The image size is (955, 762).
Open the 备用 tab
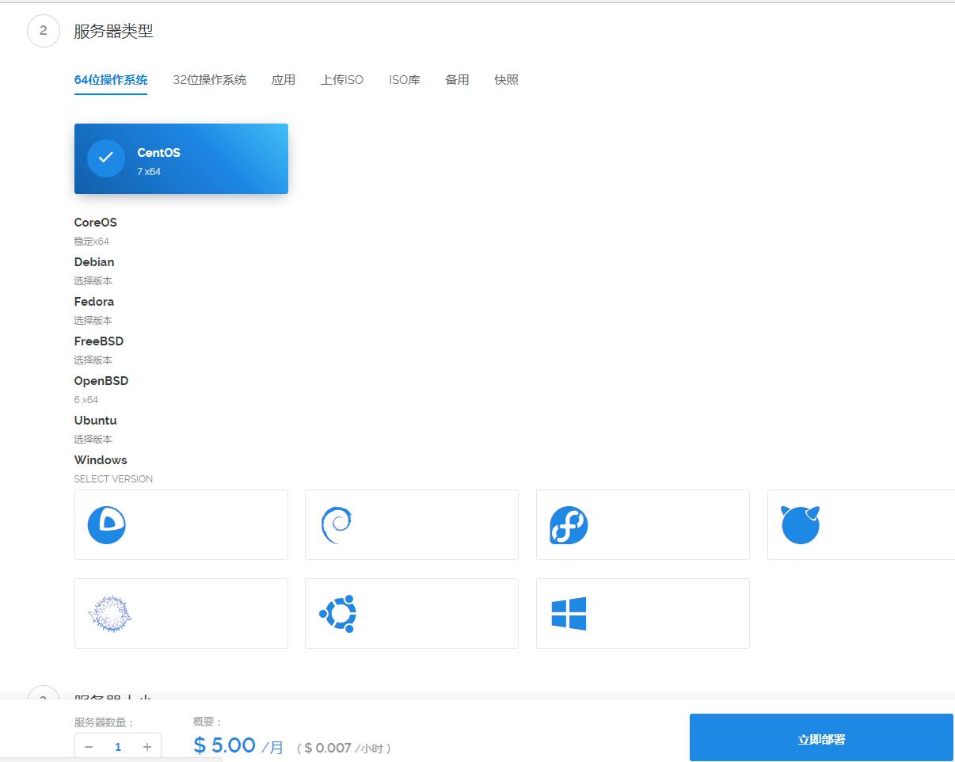(x=457, y=80)
